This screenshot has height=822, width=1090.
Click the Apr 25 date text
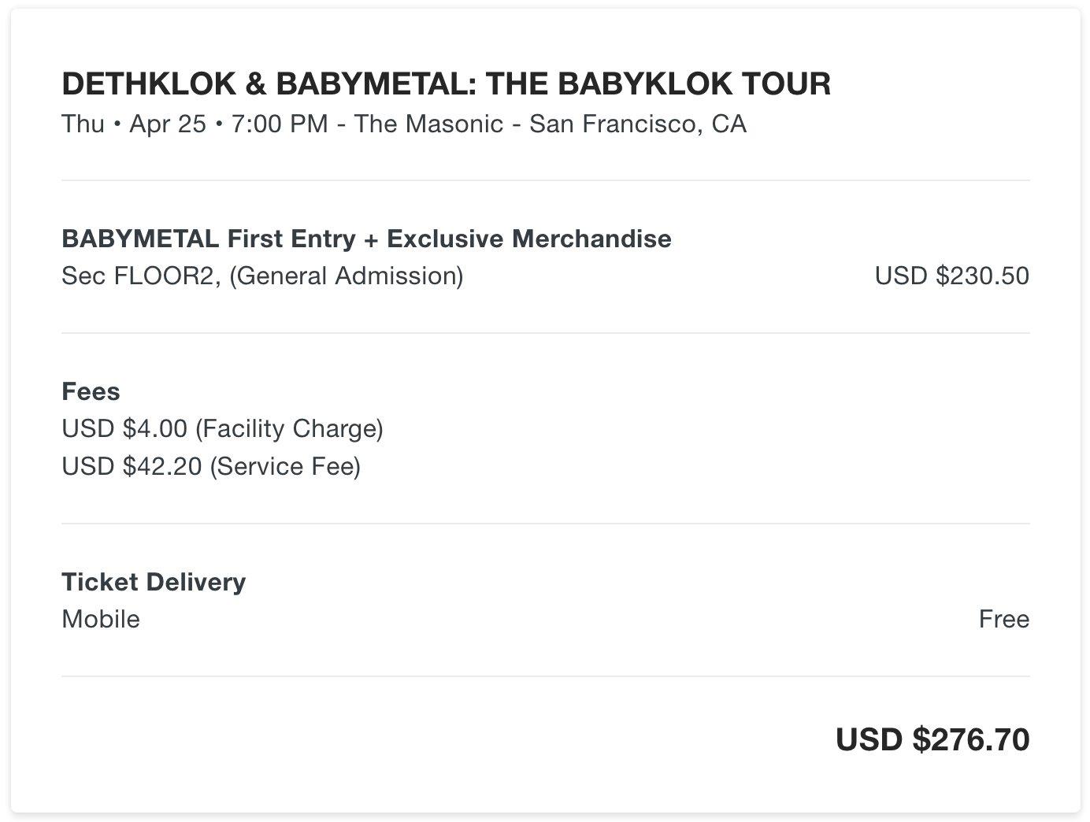(168, 124)
